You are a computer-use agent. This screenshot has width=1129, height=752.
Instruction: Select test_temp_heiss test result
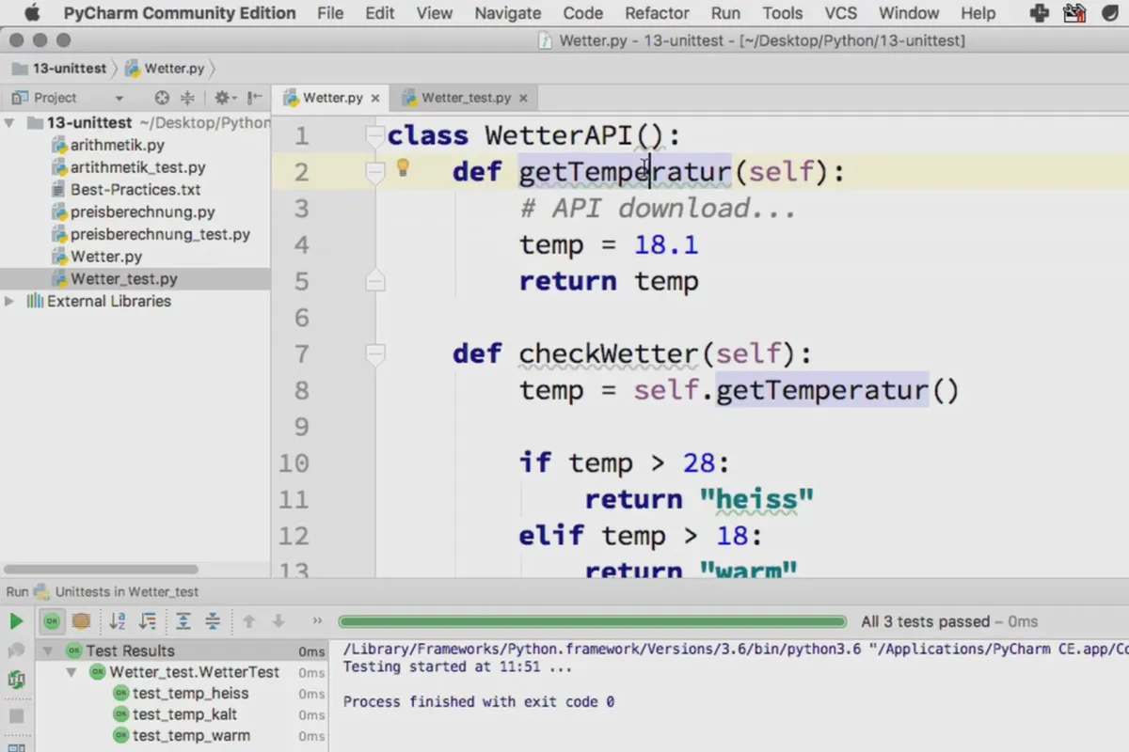pyautogui.click(x=191, y=694)
